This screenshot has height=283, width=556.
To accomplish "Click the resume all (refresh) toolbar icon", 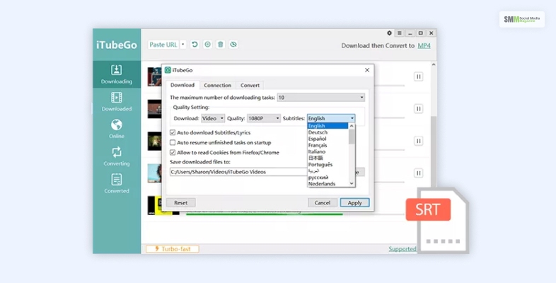I will [195, 45].
